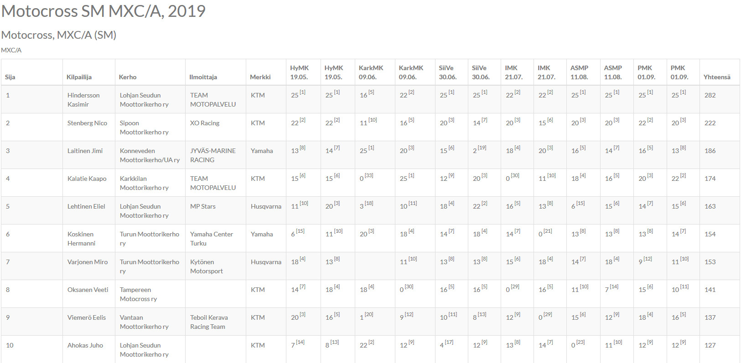The image size is (741, 363).
Task: Click the Yhteensä column header
Action: click(x=717, y=77)
